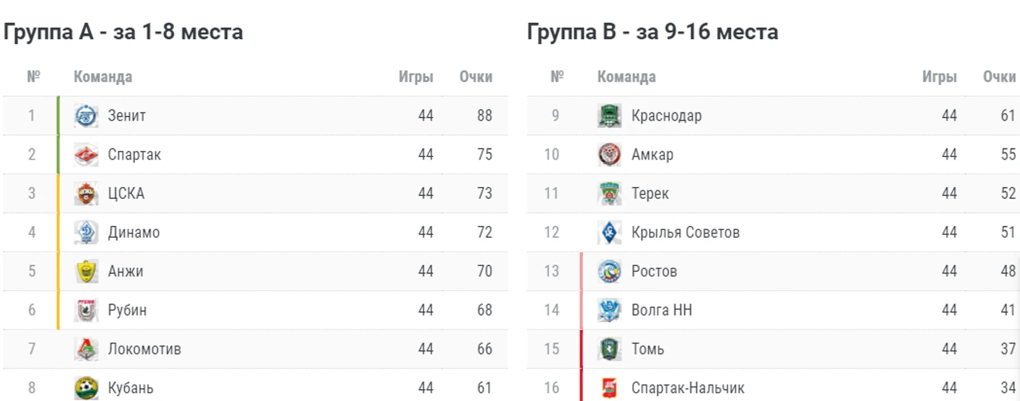Click the Краснодар club logo

609,116
